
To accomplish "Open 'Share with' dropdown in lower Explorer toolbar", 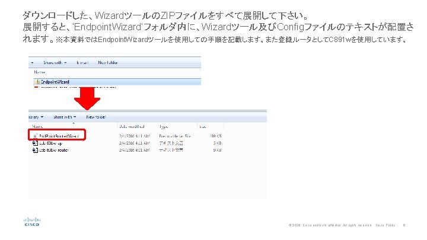I will [65, 117].
